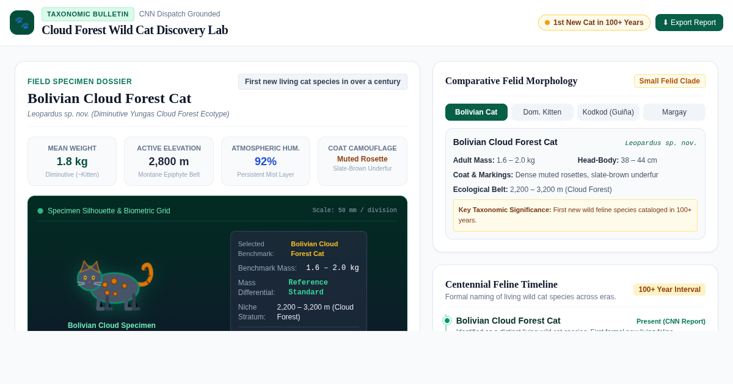Screen dimensions: 733x384
Task: Click the Bolivian Cloud Forest Cat main title
Action: (x=109, y=98)
